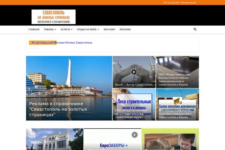Open the МАГАЗИН menu item

109,29
